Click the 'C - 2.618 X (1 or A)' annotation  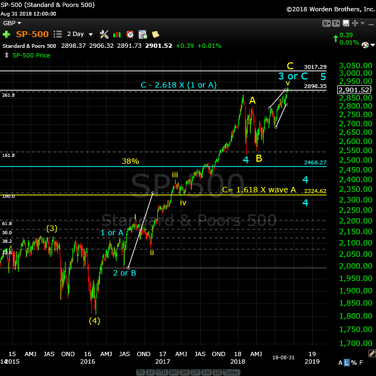coord(179,85)
